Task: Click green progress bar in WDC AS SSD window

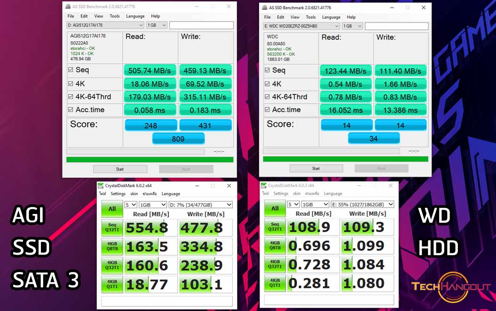Action: point(346,159)
